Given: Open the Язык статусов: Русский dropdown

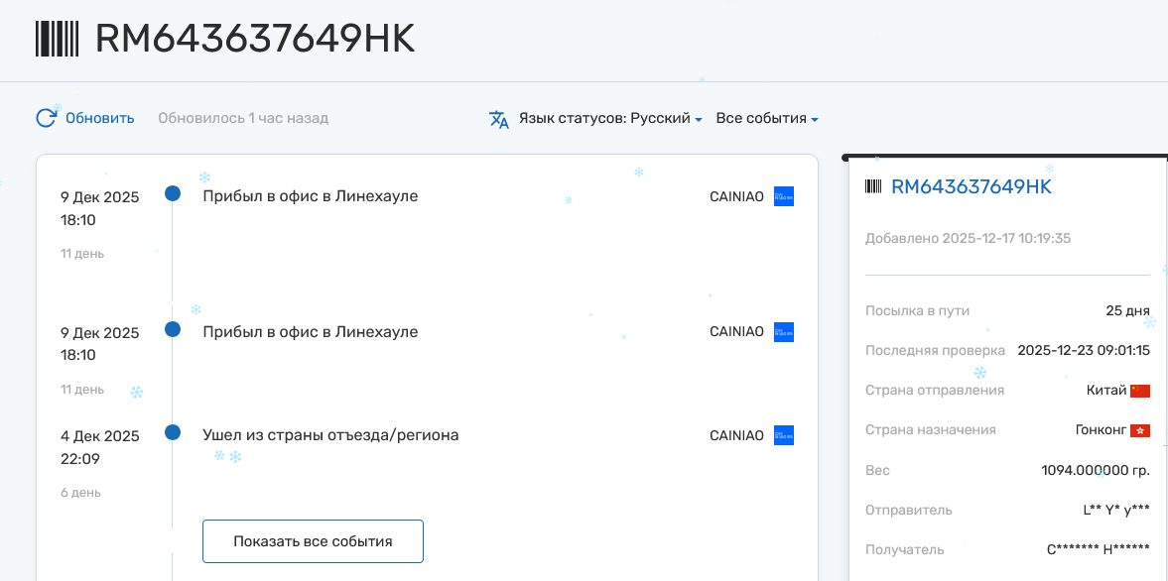Looking at the screenshot, I should [610, 119].
